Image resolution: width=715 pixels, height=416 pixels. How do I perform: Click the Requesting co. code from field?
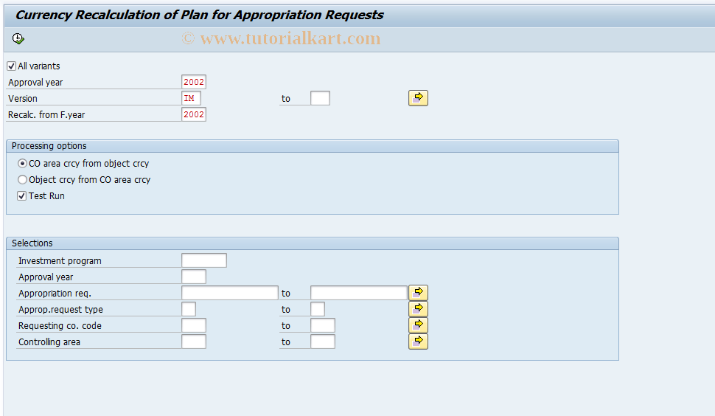coord(194,325)
